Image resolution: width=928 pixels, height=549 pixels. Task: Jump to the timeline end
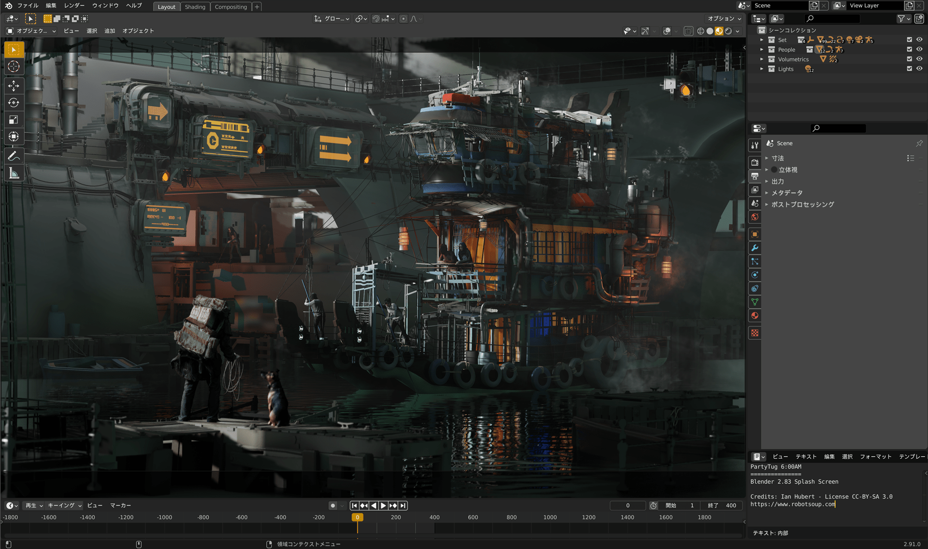pyautogui.click(x=403, y=506)
